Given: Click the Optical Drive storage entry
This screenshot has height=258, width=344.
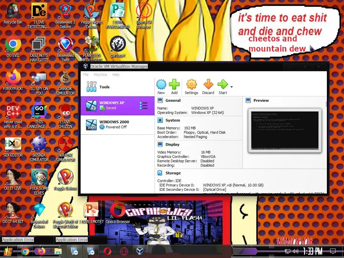Looking at the screenshot, I should 214,189.
